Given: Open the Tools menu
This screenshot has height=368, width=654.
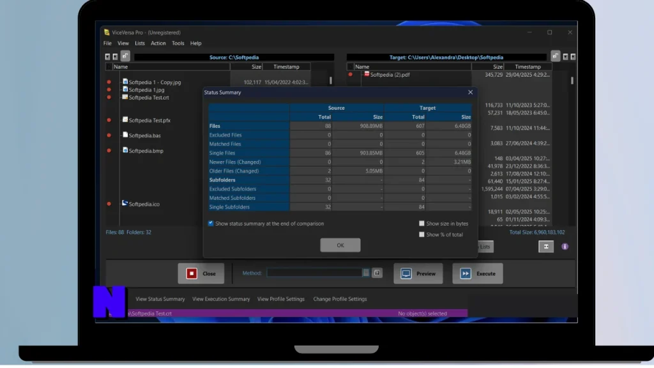Looking at the screenshot, I should click(x=178, y=43).
